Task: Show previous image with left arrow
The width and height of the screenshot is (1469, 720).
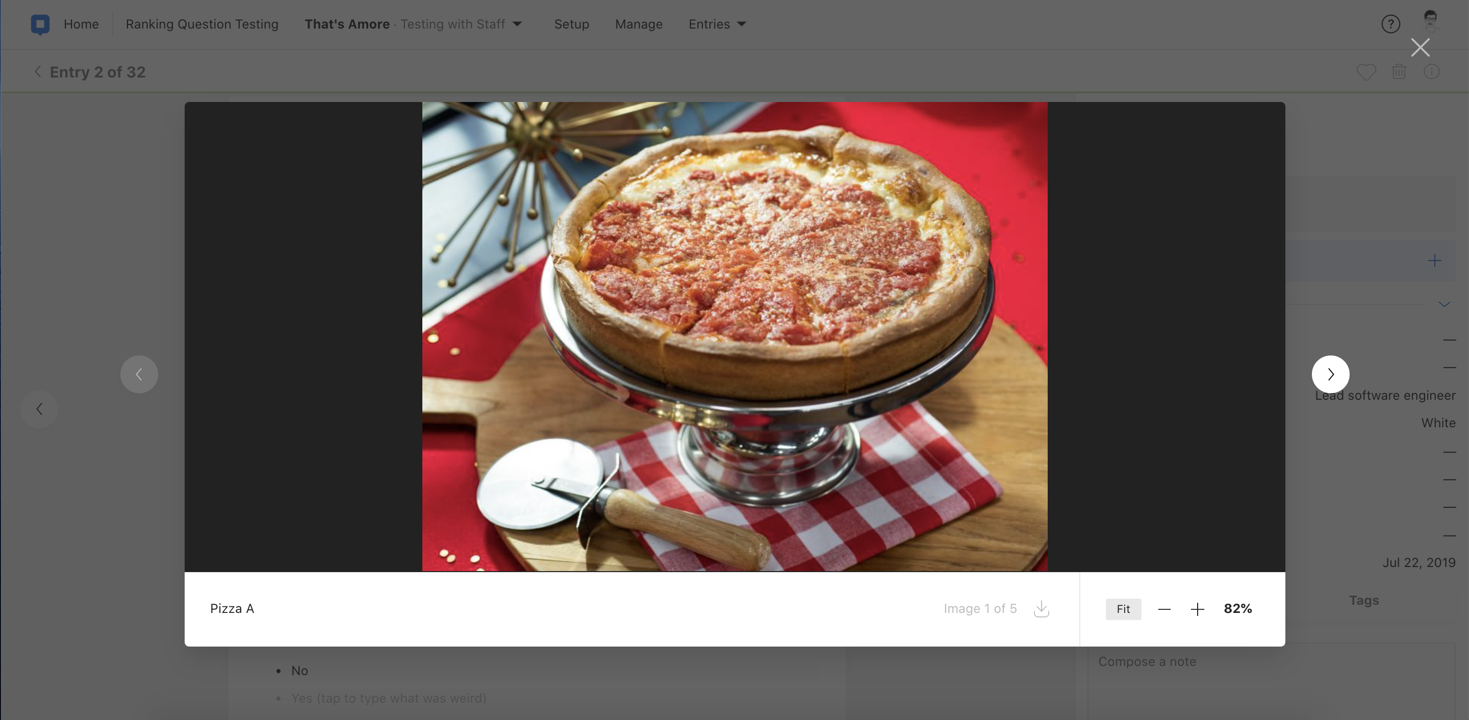Action: click(x=139, y=374)
